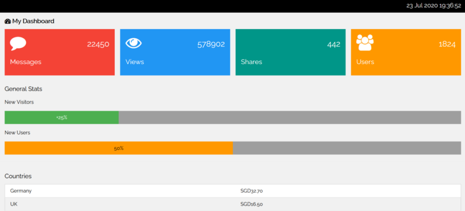Click the Users label on orange card
Screen dimensions: 465x211
click(365, 62)
